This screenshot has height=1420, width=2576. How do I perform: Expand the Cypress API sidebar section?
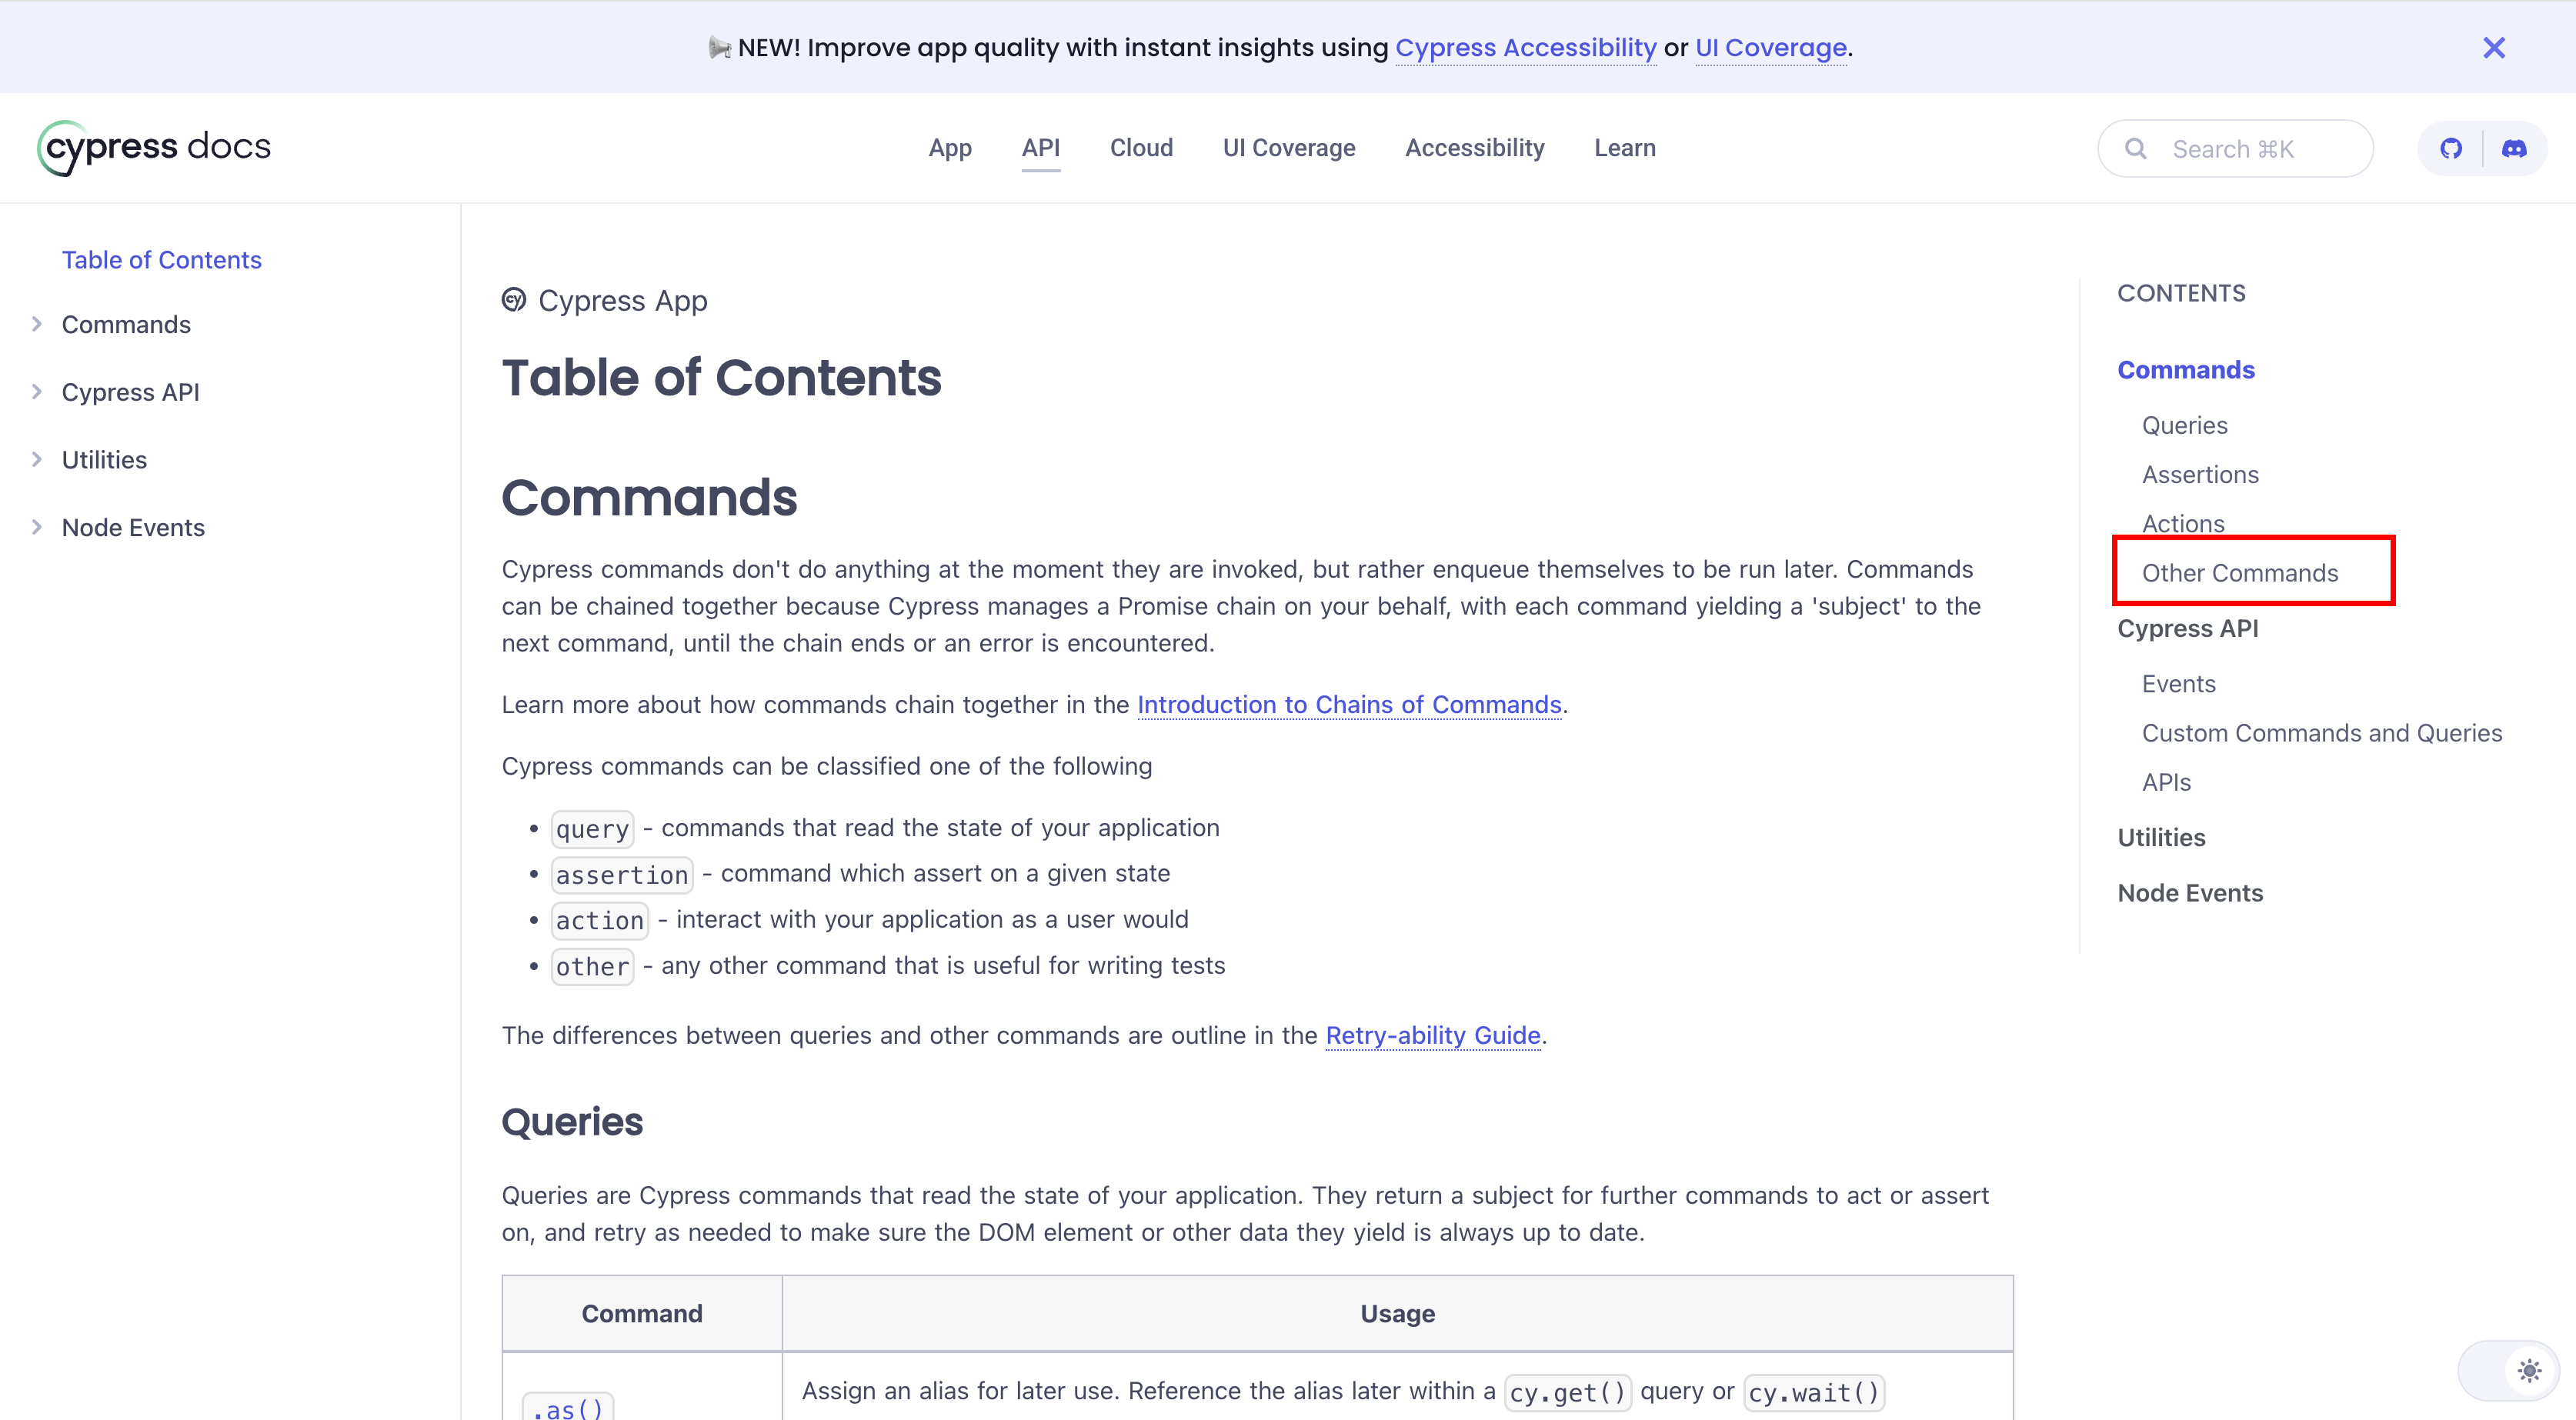(37, 392)
